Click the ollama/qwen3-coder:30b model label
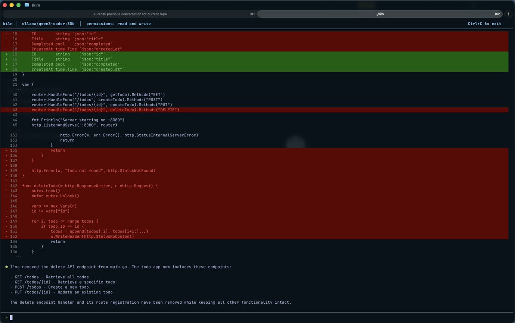Screen dimensions: 515x323 [48, 24]
